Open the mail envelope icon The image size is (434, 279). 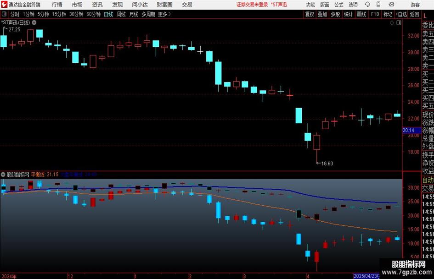(391, 5)
